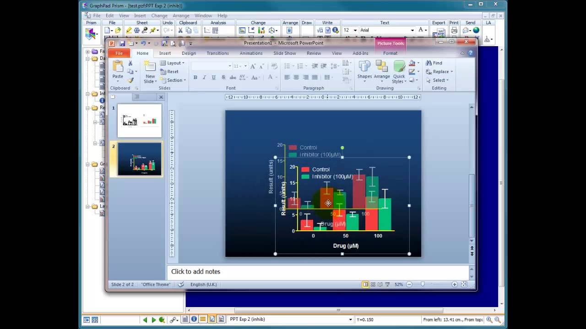Viewport: 586px width, 329px height.
Task: Click Prism zoom in magnifier icon
Action: pyautogui.click(x=489, y=320)
